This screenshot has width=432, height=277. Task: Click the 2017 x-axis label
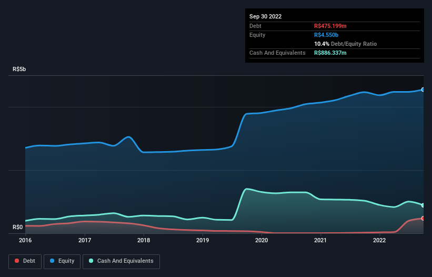point(85,240)
